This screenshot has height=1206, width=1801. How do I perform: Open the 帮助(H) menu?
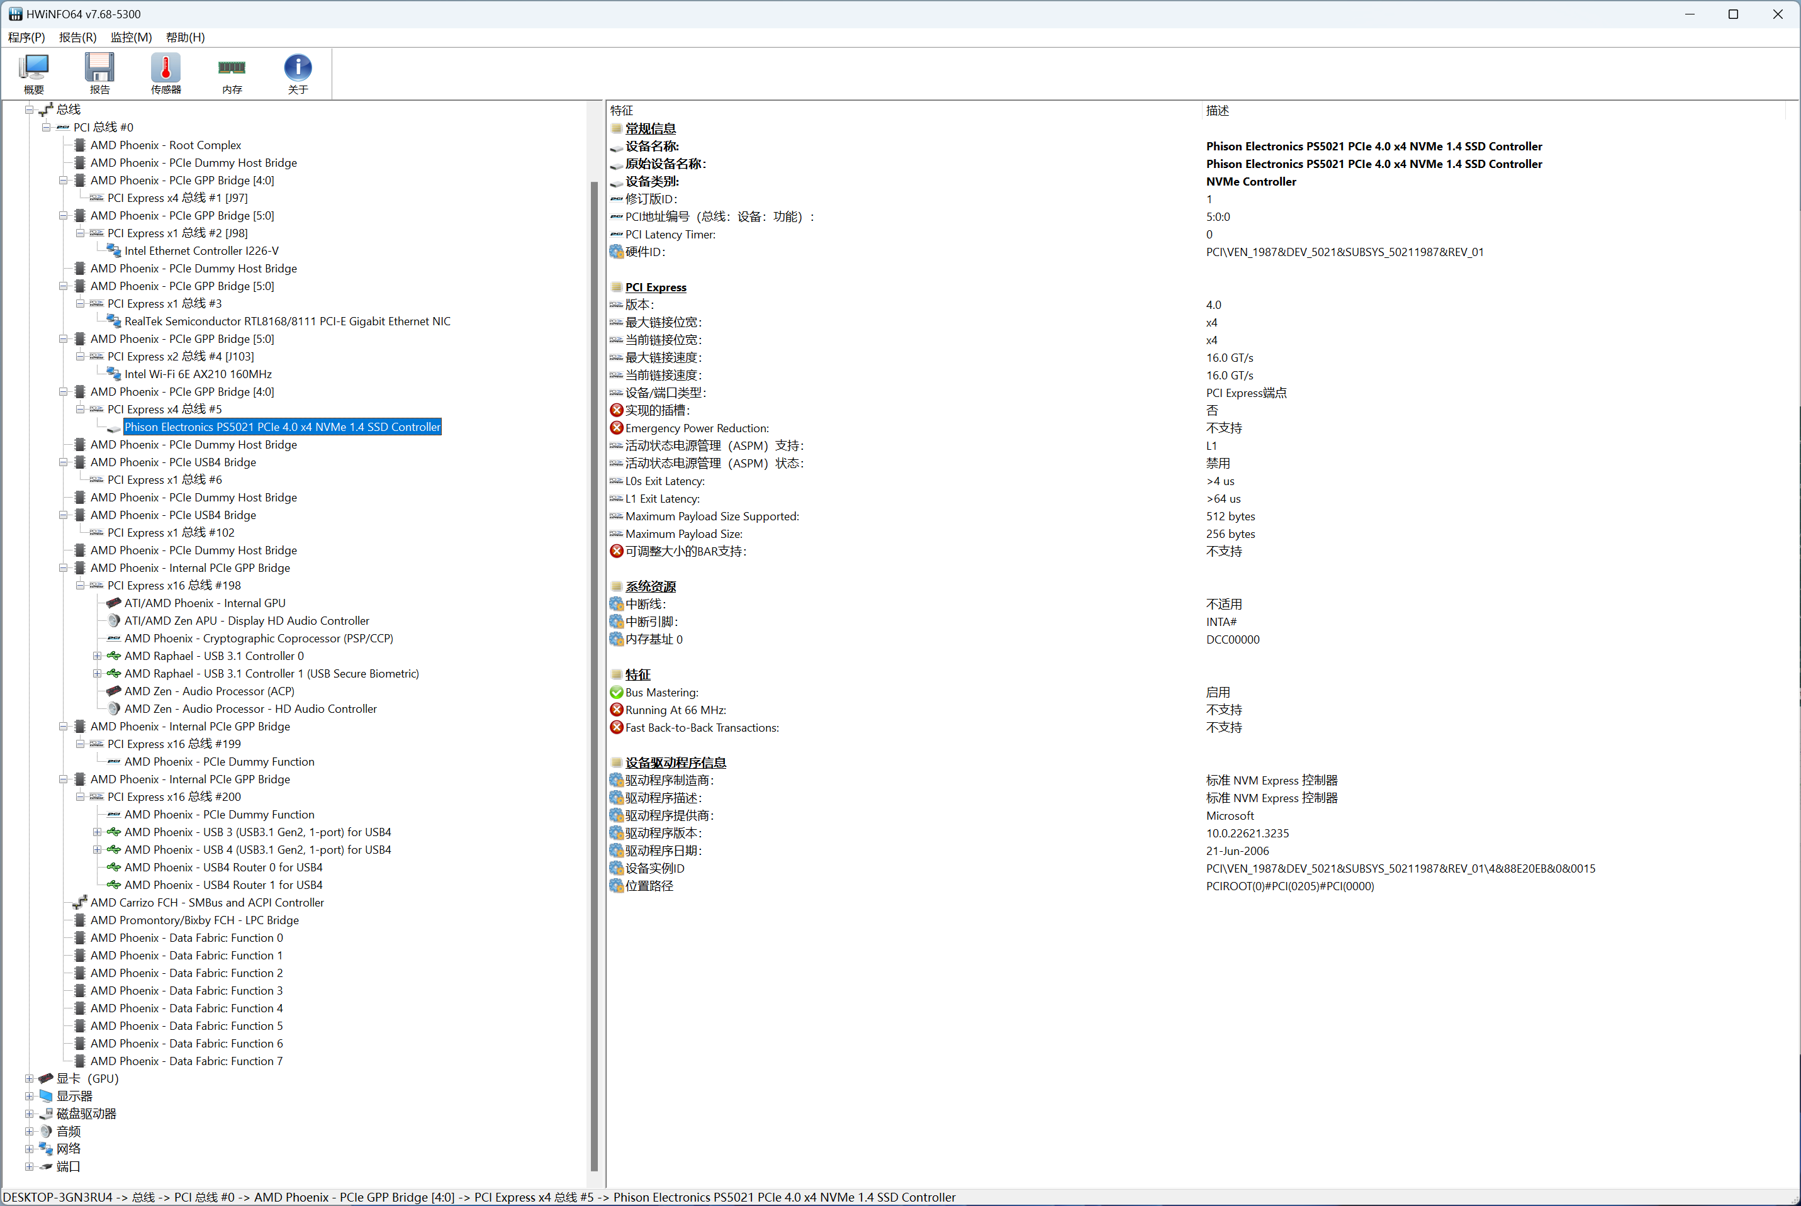tap(186, 37)
